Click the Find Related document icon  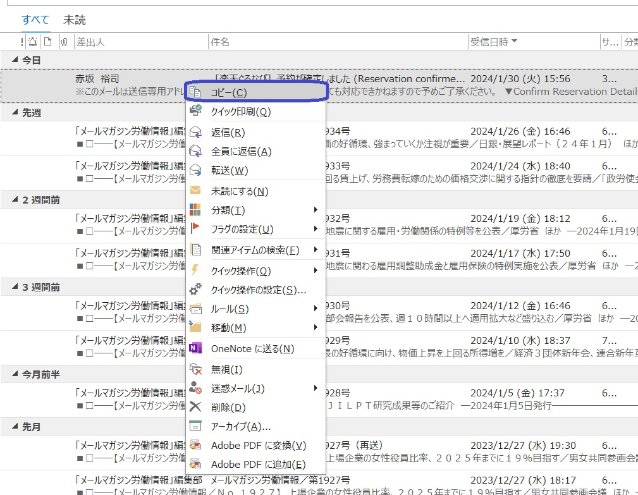click(x=196, y=249)
